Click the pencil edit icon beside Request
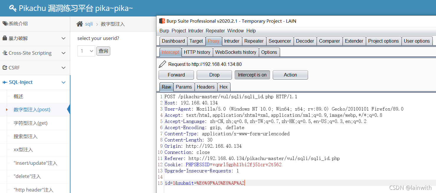This screenshot has width=436, height=193. tap(162, 64)
